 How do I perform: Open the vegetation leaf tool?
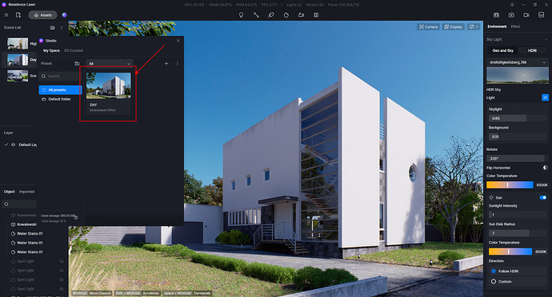tap(271, 15)
